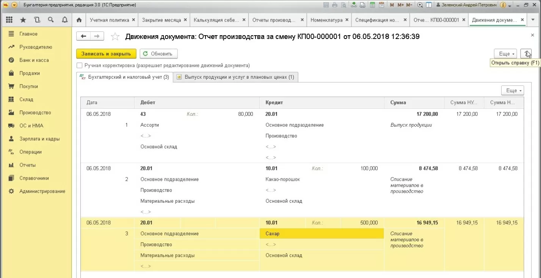Go to the home page icon
The image size is (541, 278).
point(79,20)
